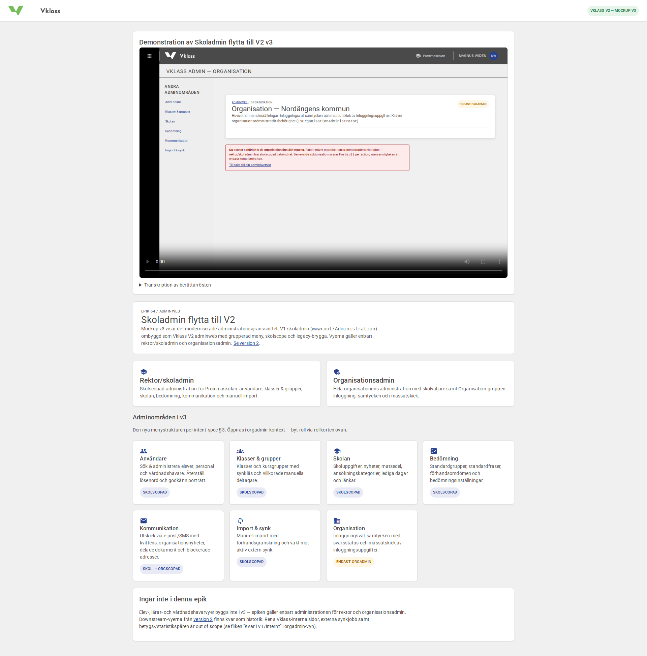Open Användare in the video sidebar
Viewport: 647px width, 656px height.
[x=173, y=102]
